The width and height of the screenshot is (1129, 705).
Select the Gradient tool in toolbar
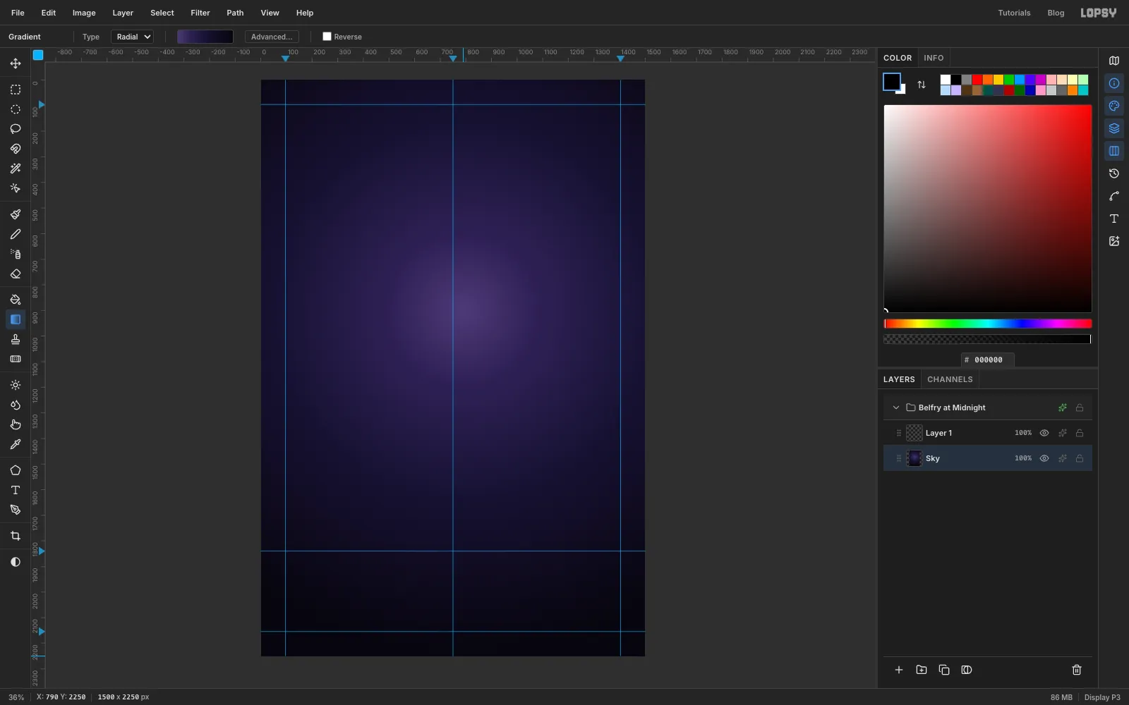[15, 319]
